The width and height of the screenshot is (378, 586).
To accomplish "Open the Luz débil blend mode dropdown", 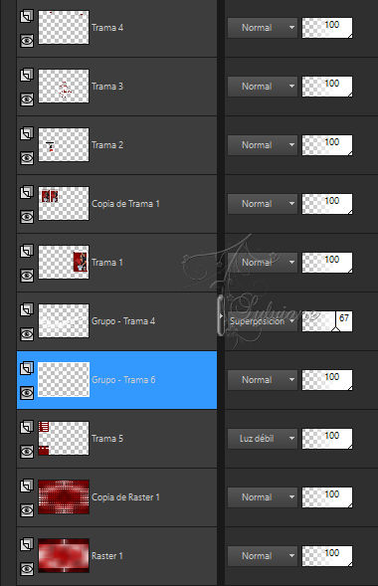I will tap(263, 439).
